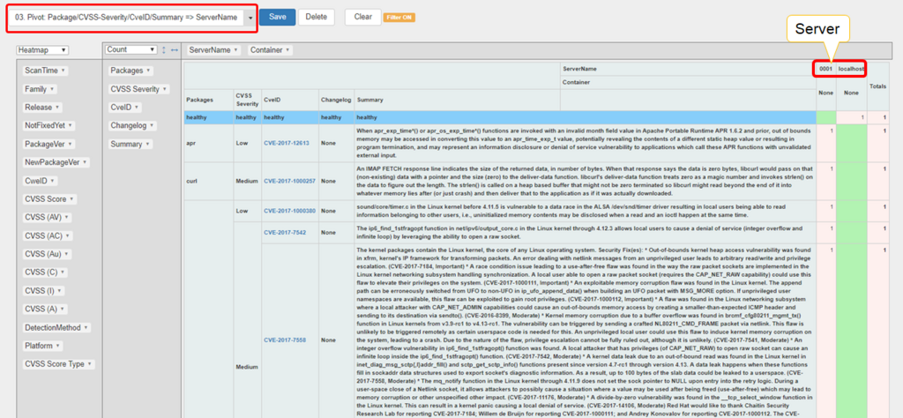The image size is (903, 418).
Task: Delete the selected pivot preset
Action: 317,17
